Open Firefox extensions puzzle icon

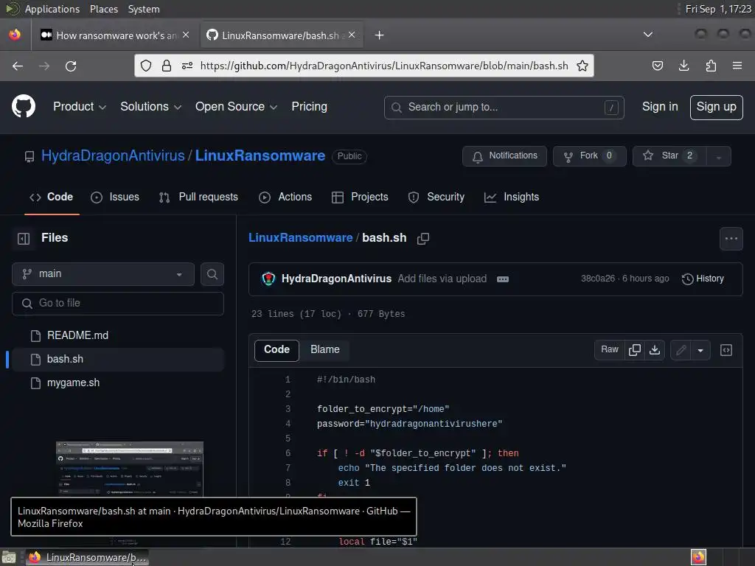coord(711,66)
